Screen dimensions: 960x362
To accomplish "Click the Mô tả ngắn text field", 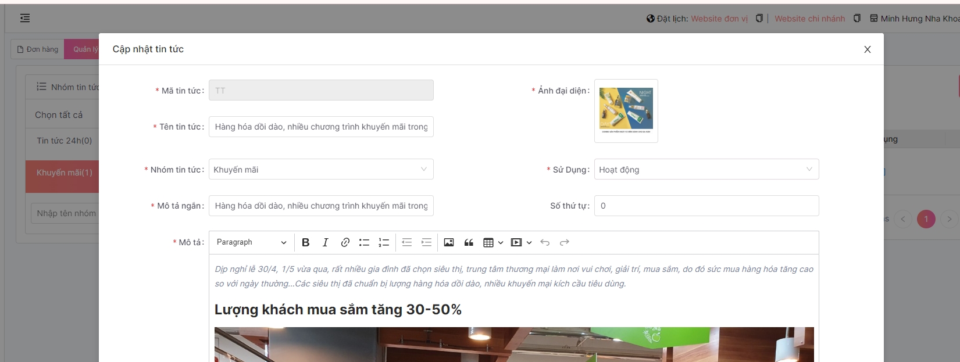I will 321,206.
